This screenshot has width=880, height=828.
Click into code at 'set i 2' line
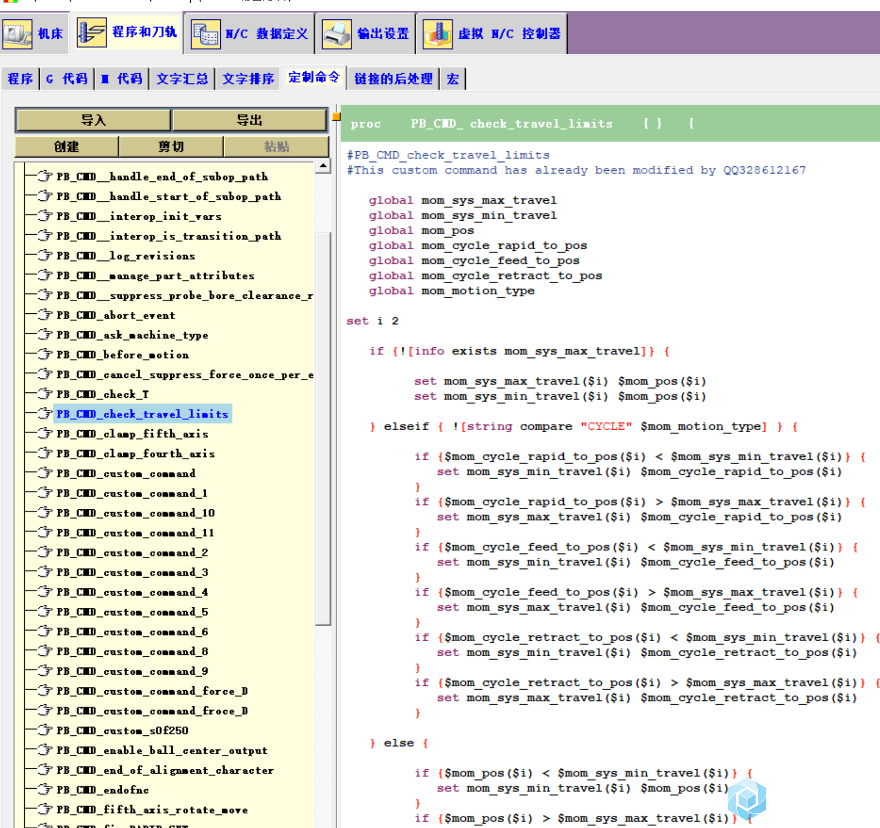pos(372,321)
